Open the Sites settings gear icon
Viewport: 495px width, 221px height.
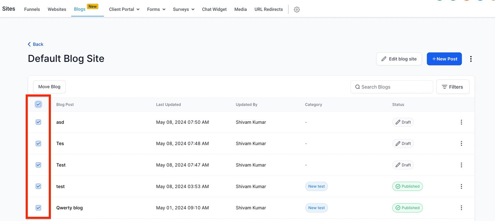click(x=297, y=10)
